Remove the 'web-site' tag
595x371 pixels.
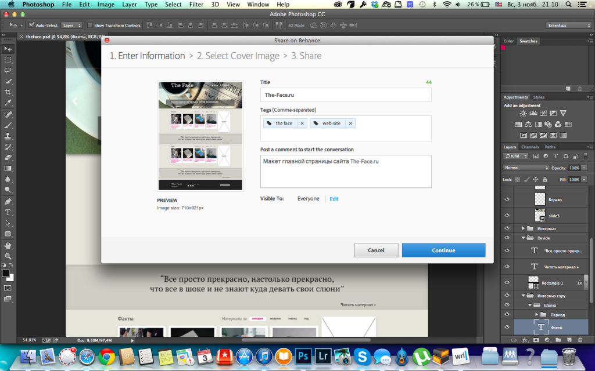(350, 123)
